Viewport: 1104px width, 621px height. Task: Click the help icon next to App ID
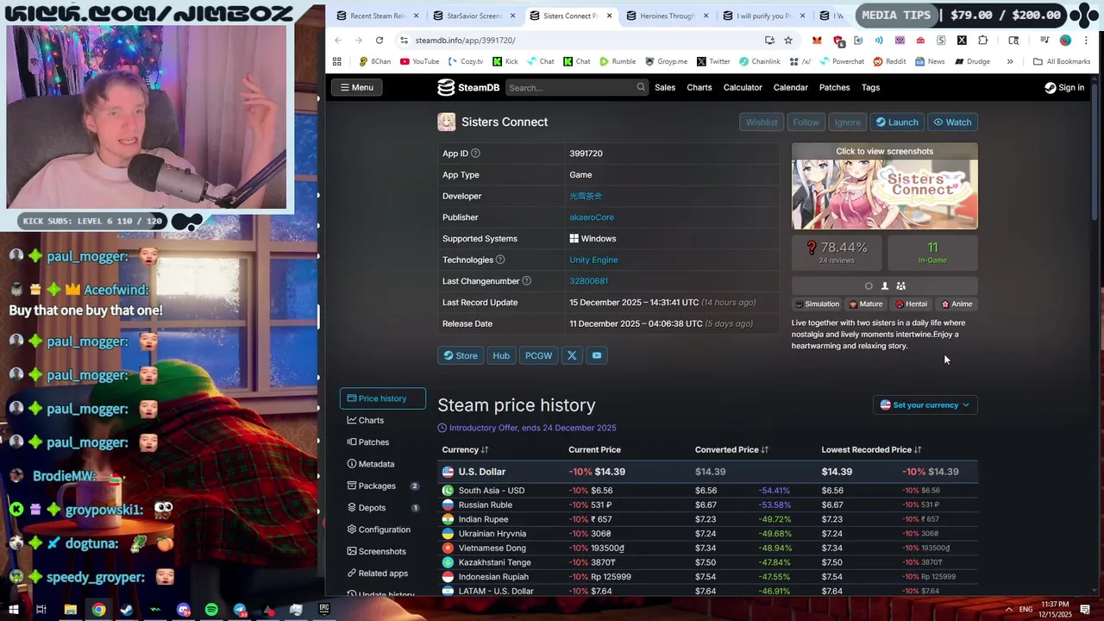pyautogui.click(x=475, y=154)
